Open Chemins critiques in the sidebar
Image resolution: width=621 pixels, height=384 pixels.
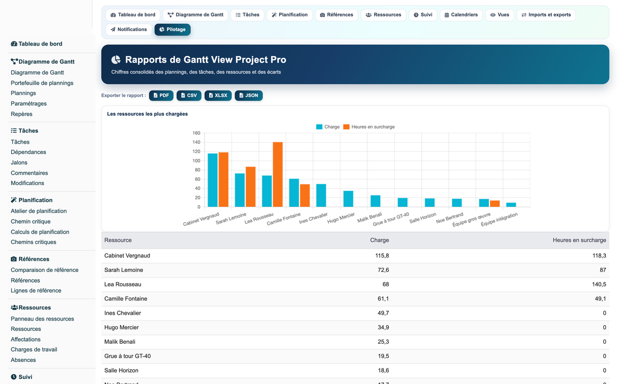coord(34,242)
